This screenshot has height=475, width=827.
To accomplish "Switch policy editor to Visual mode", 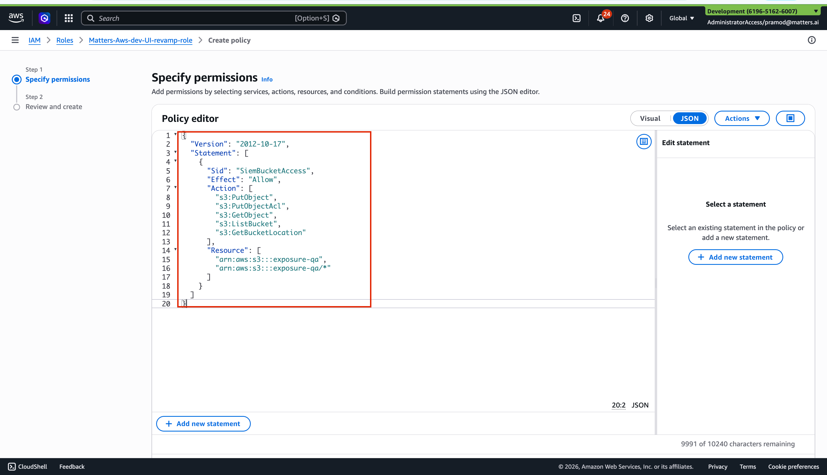I will (650, 118).
